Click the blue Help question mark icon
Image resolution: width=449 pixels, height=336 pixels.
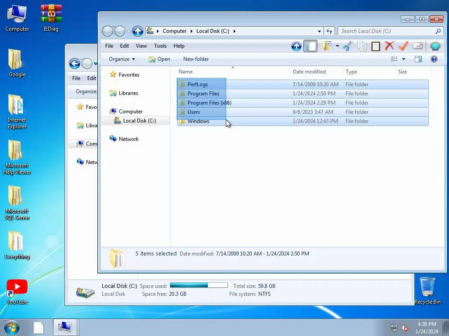434,59
